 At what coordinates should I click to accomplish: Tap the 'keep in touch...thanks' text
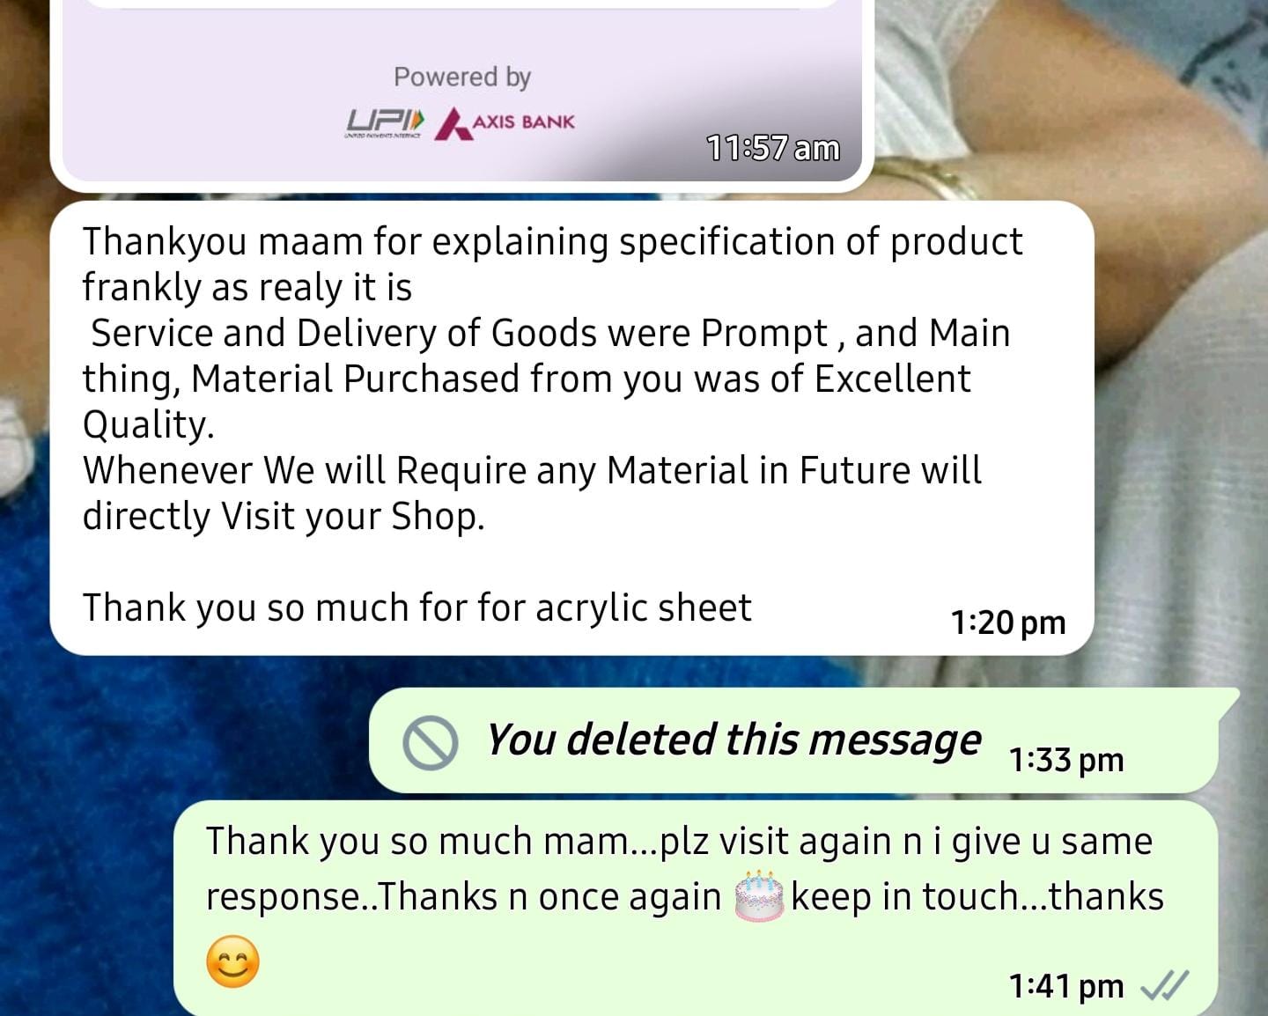pos(977,896)
